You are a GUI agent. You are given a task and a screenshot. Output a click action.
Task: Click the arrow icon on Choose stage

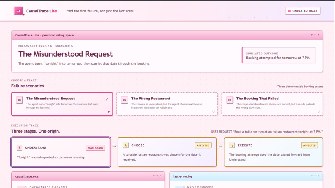tap(126, 145)
